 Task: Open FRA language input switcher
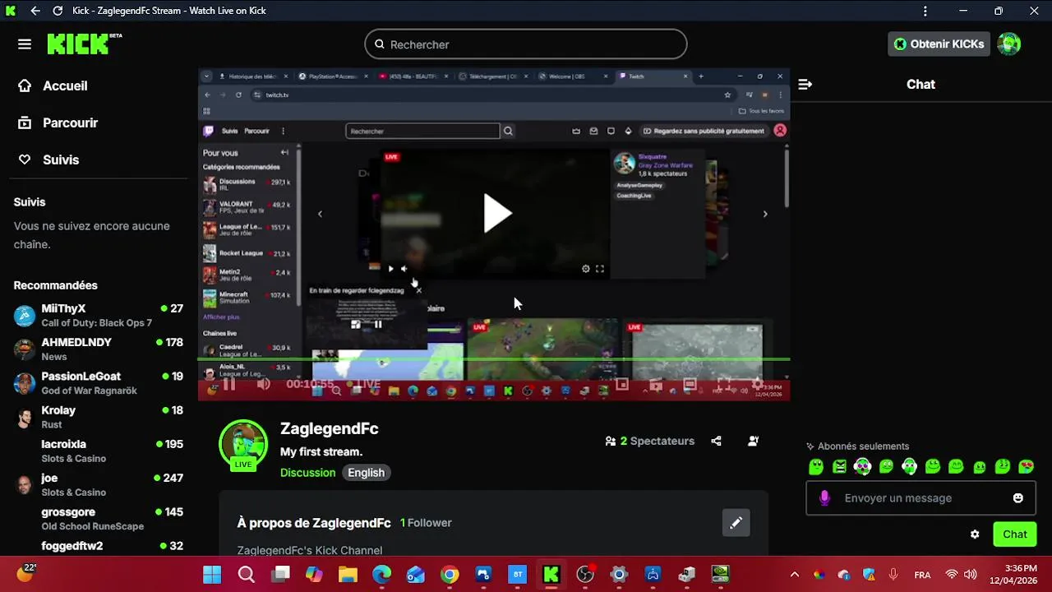click(x=922, y=575)
